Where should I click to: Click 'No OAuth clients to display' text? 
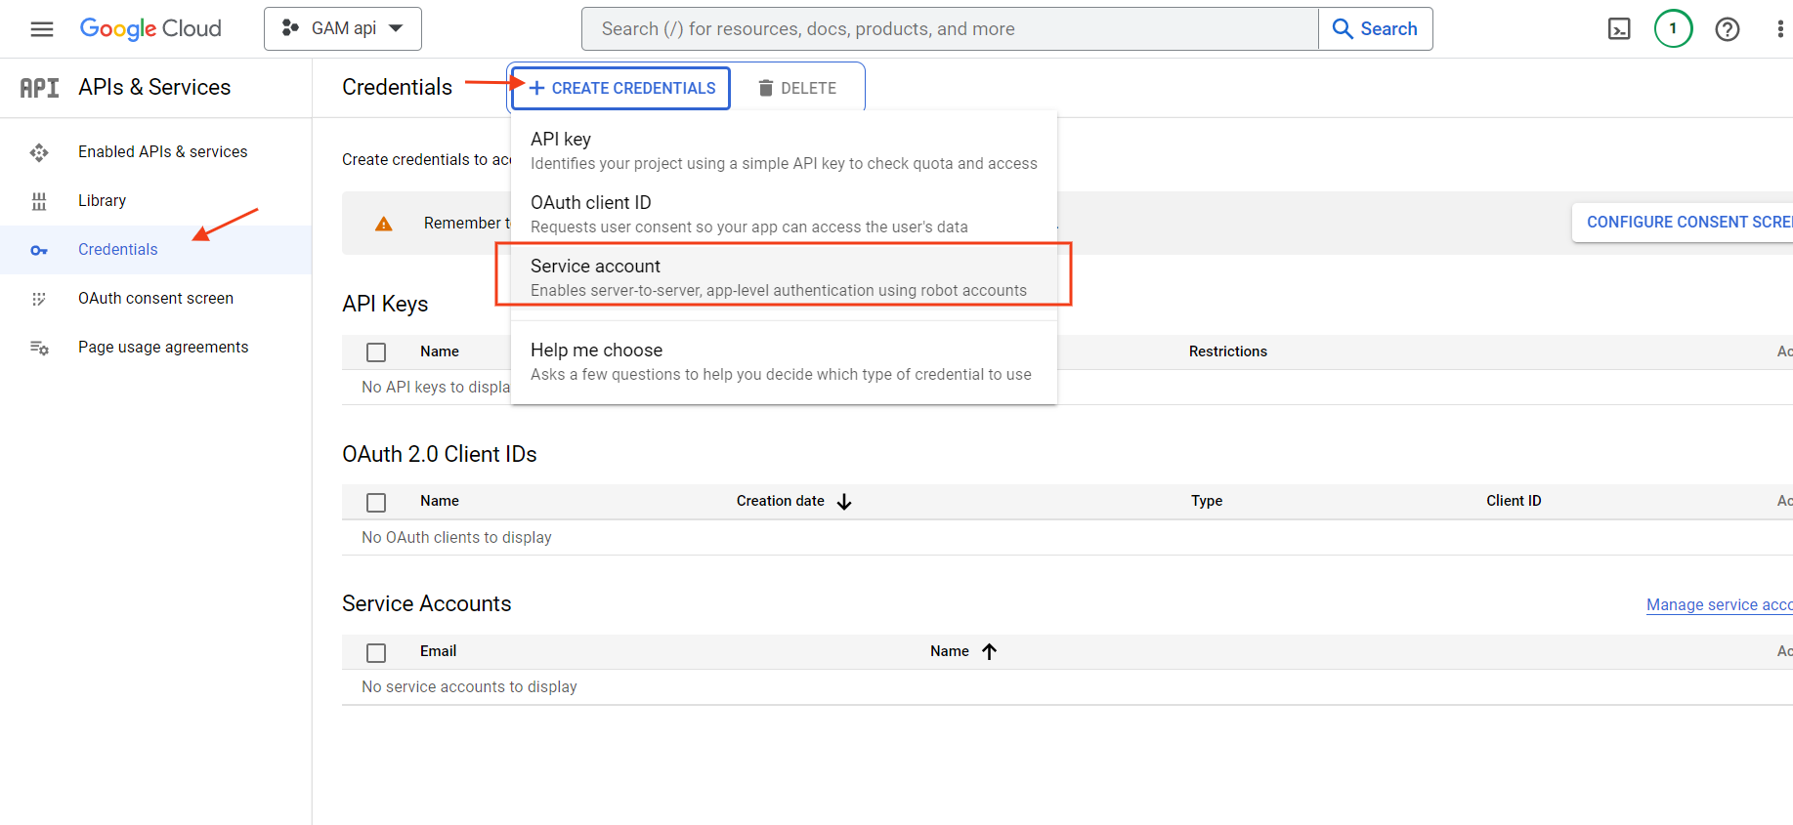[x=456, y=538]
